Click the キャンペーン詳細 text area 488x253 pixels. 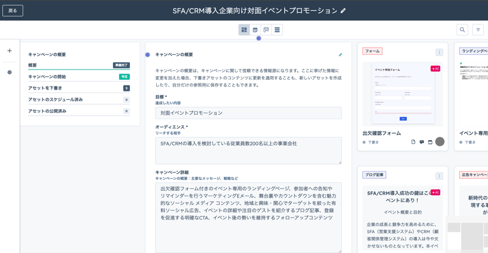[x=248, y=218]
